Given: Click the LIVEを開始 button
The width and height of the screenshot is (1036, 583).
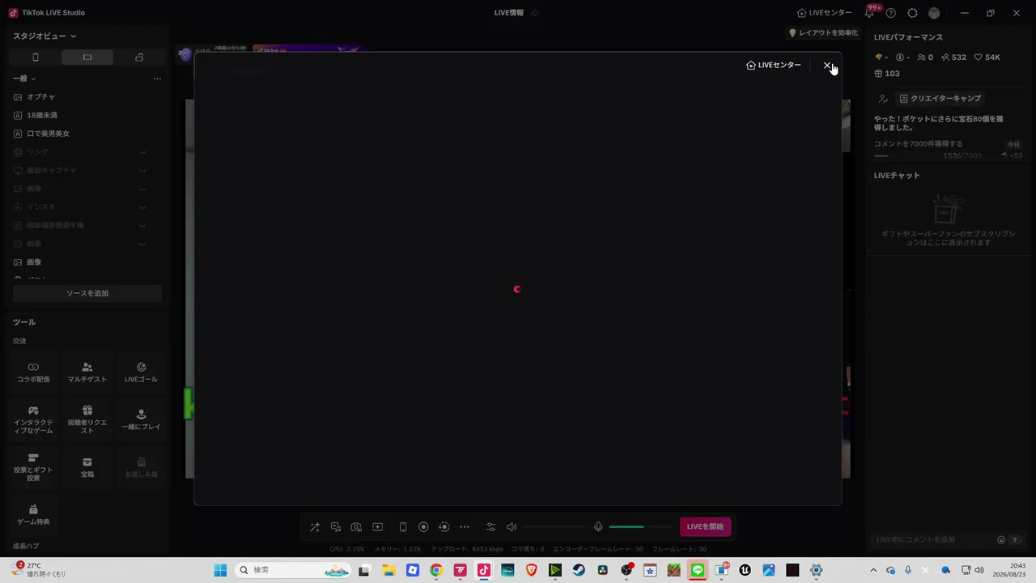Looking at the screenshot, I should (705, 527).
